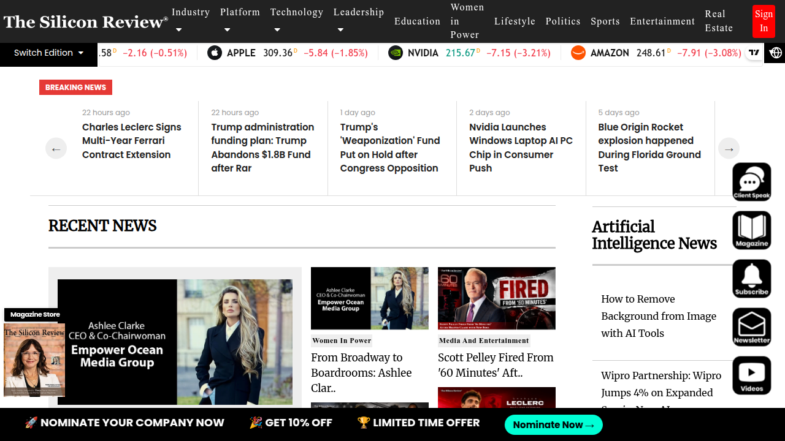Click the Magazine Store label

click(x=35, y=314)
